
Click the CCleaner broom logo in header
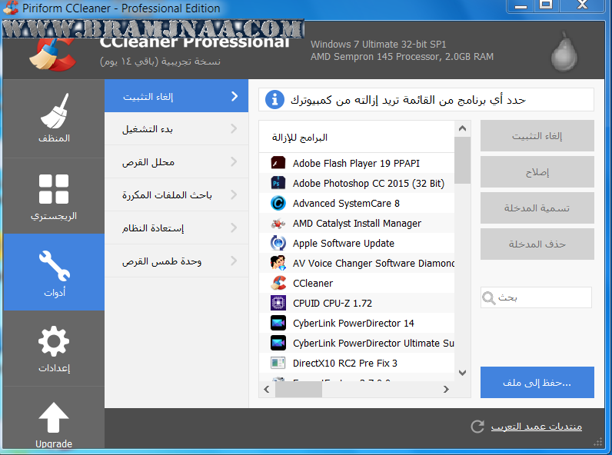[x=52, y=54]
